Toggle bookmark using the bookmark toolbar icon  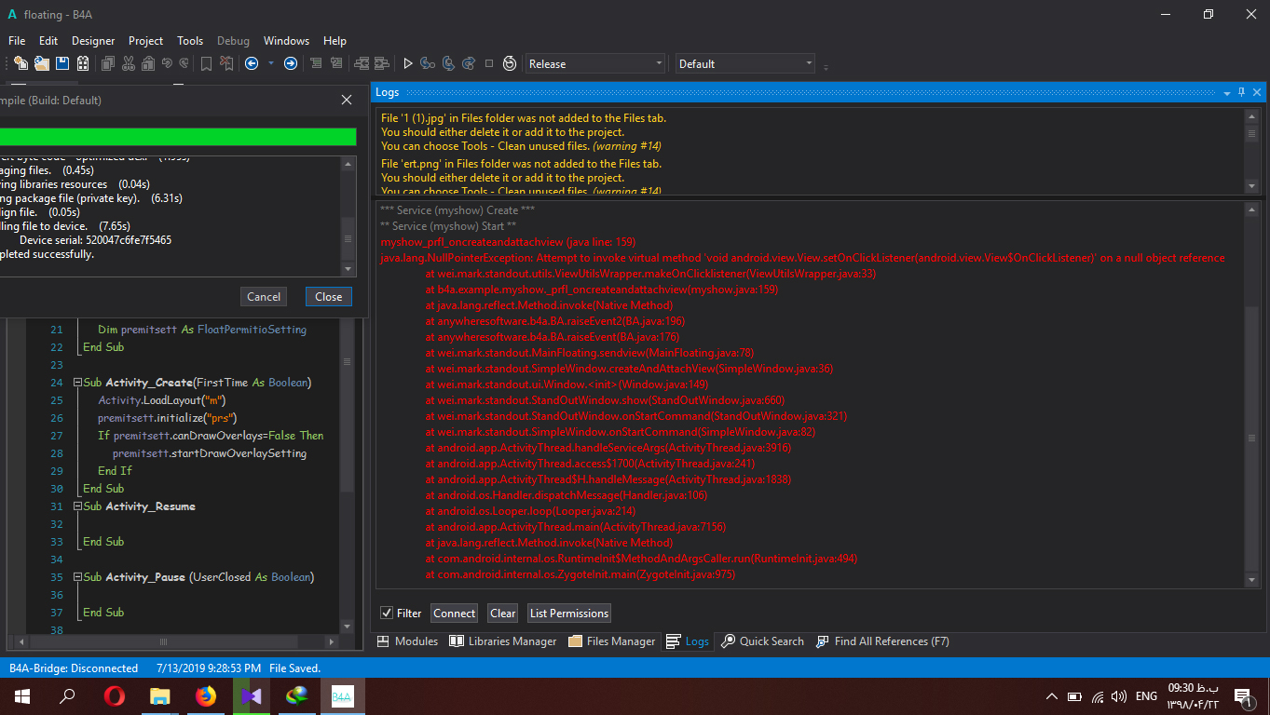(x=206, y=63)
